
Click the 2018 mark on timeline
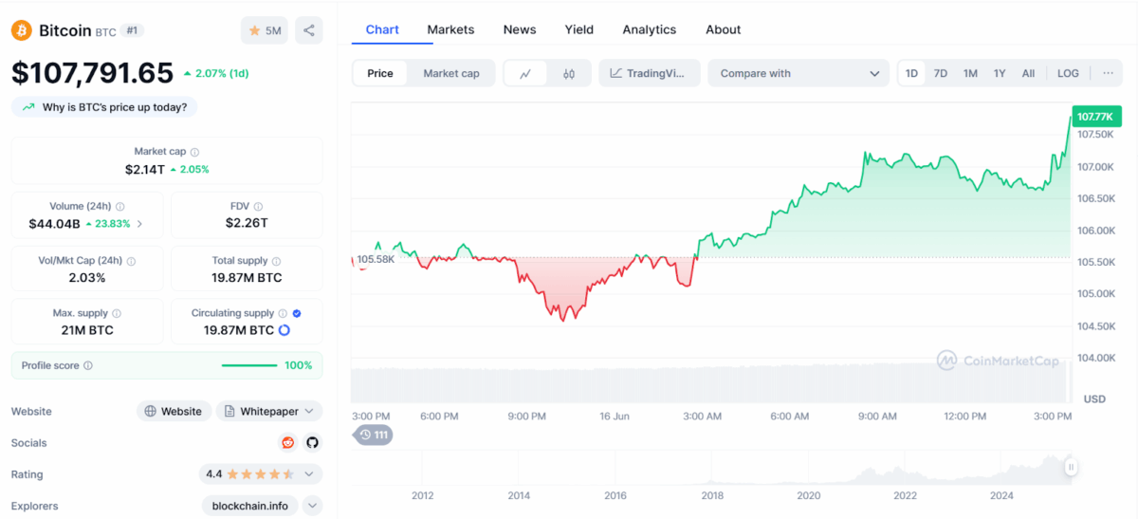[712, 495]
